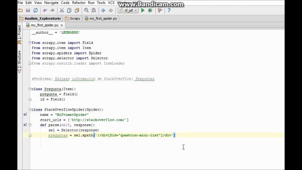This screenshot has height=170, width=302.
Task: Open the Structure side panel
Action: click(x=19, y=62)
